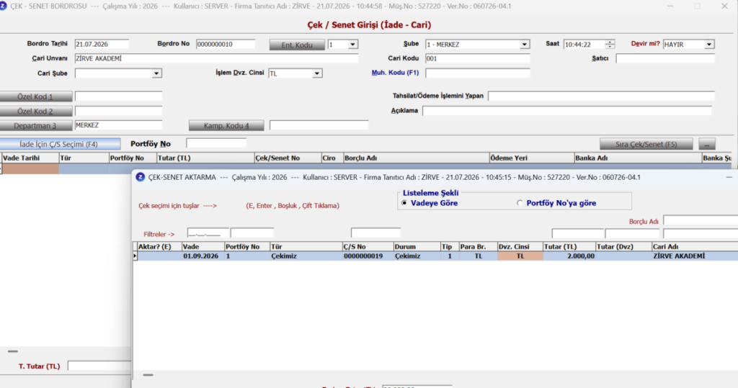Click the Özel Kod 1 button

pos(36,96)
